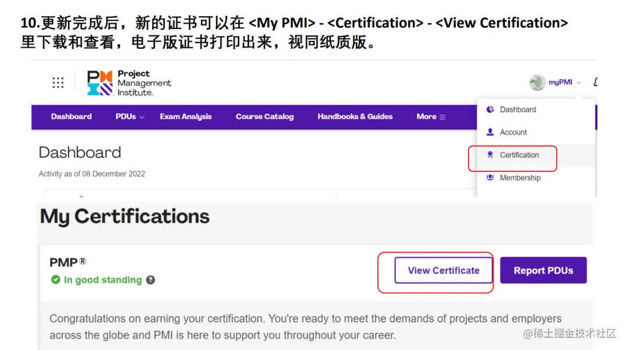This screenshot has width=627, height=350.
Task: Expand the myPMI account dropdown chevron
Action: tap(579, 83)
